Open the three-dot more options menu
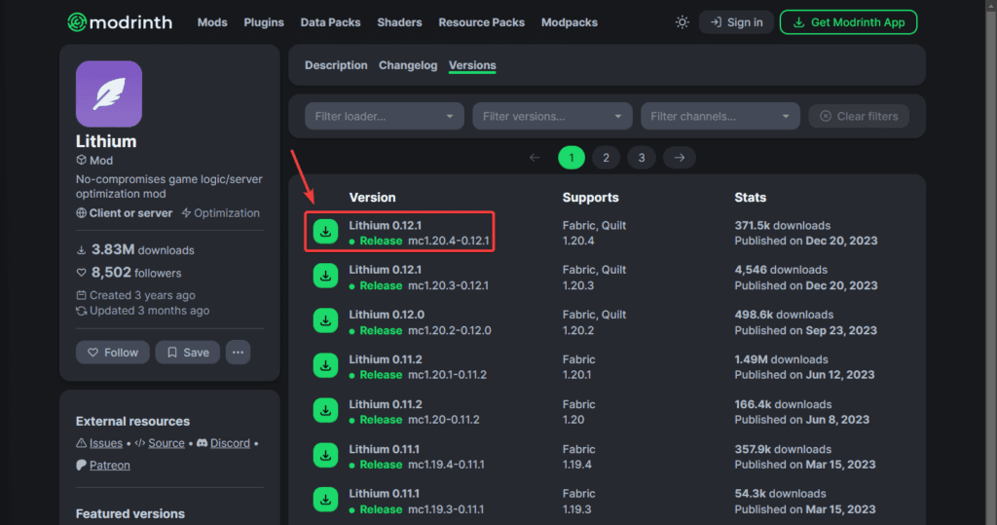997x525 pixels. 239,352
